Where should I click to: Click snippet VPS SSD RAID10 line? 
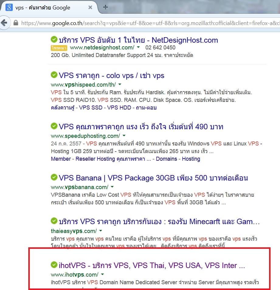(x=143, y=100)
